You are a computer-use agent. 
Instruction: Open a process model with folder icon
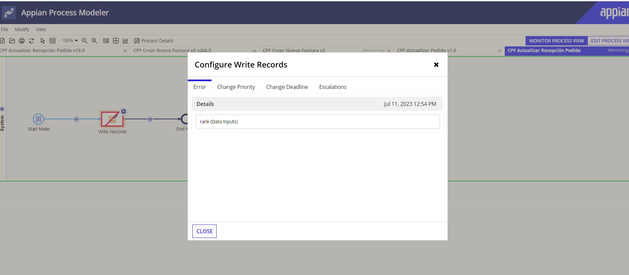pyautogui.click(x=12, y=41)
